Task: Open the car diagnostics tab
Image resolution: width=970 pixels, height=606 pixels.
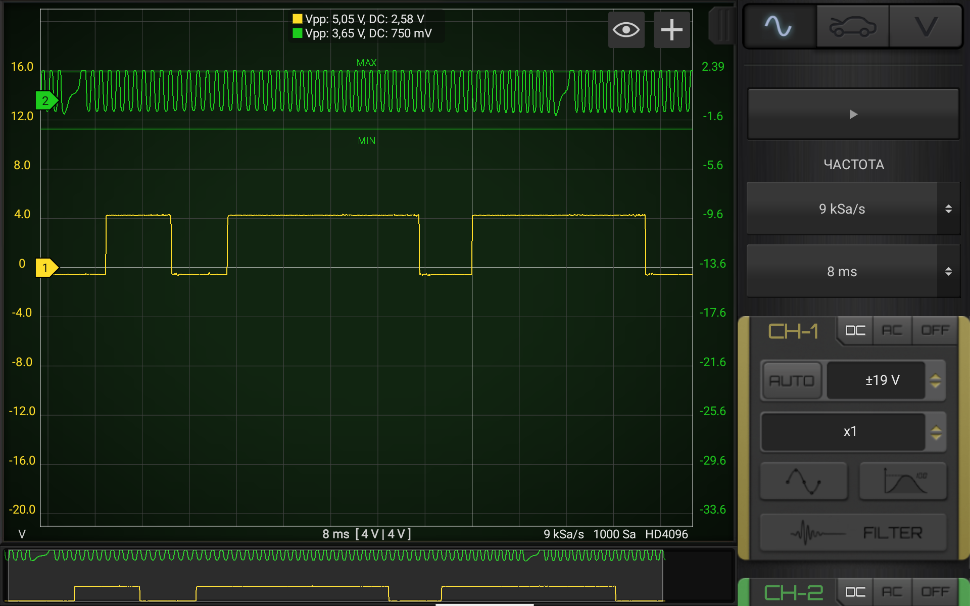Action: pyautogui.click(x=853, y=26)
